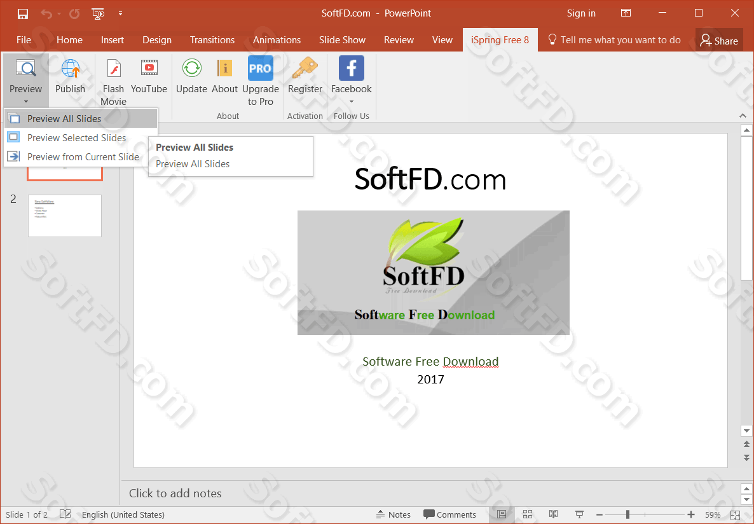Open the Slide Show tab
Image resolution: width=754 pixels, height=524 pixels.
[x=343, y=40]
